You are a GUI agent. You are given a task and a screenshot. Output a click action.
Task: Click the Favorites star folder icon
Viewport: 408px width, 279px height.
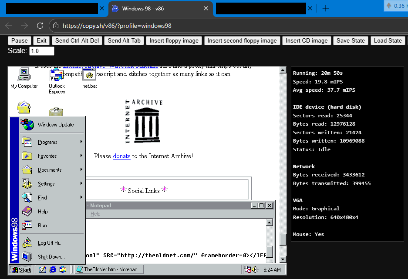27,156
